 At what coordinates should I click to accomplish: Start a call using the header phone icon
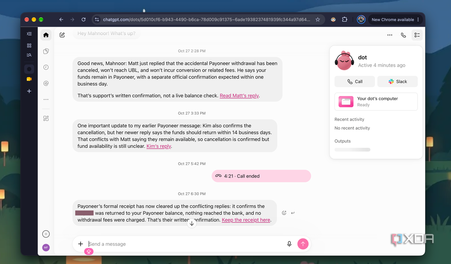click(x=403, y=35)
